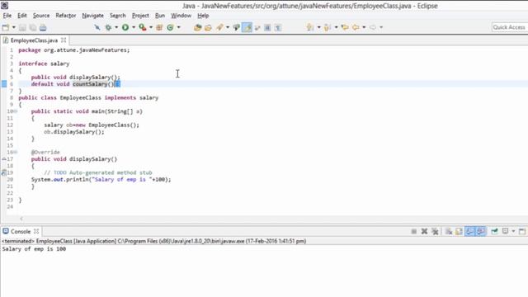This screenshot has height=297, width=528.
Task: Click the Last Edit Location icon
Action: coord(345,27)
